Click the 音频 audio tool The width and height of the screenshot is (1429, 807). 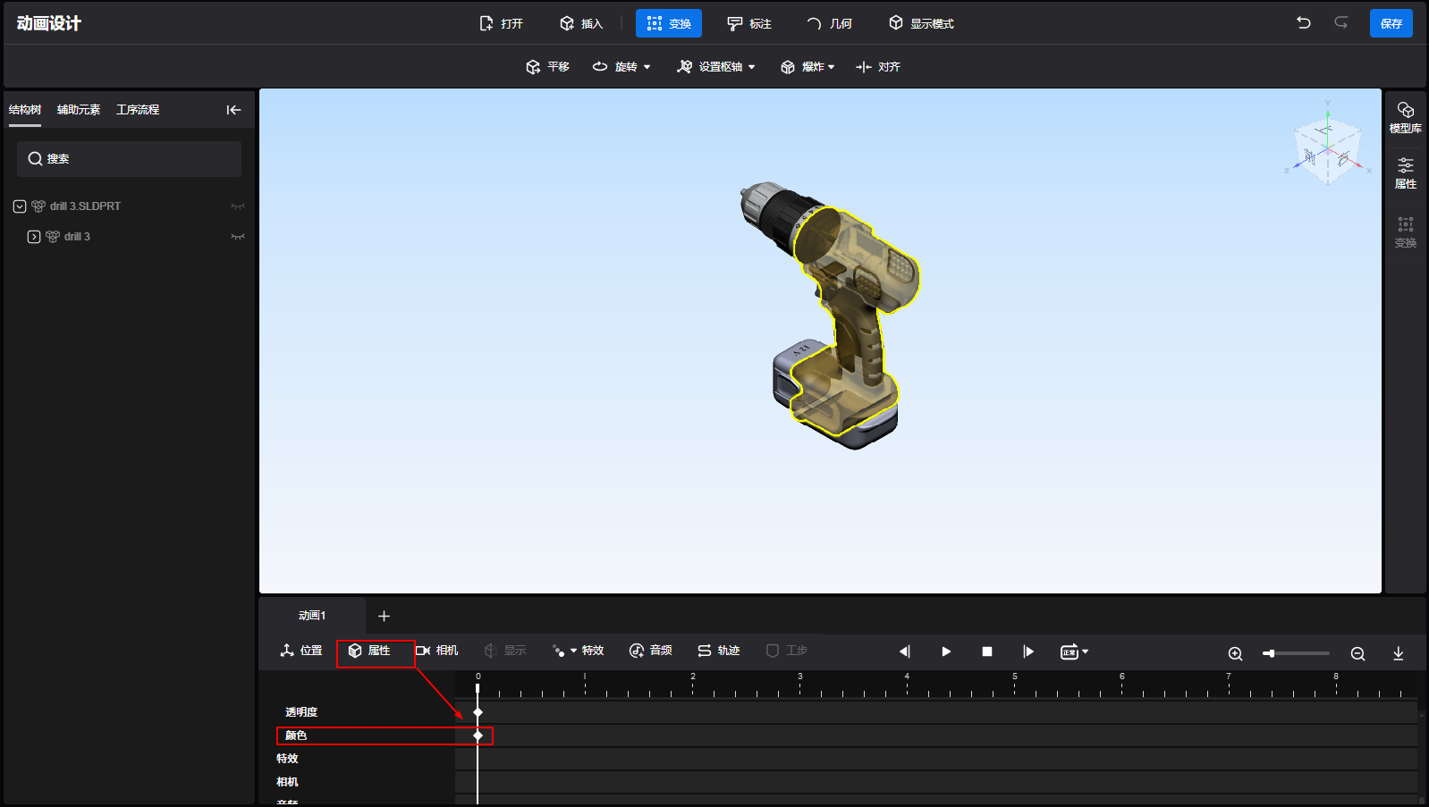pos(651,651)
